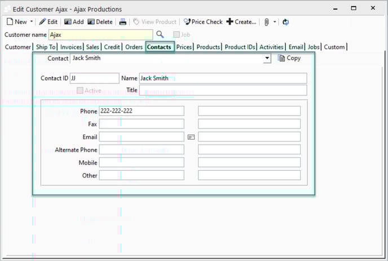Click the Add toolbar button
Screen dimensions: 388x261
[x=74, y=22]
